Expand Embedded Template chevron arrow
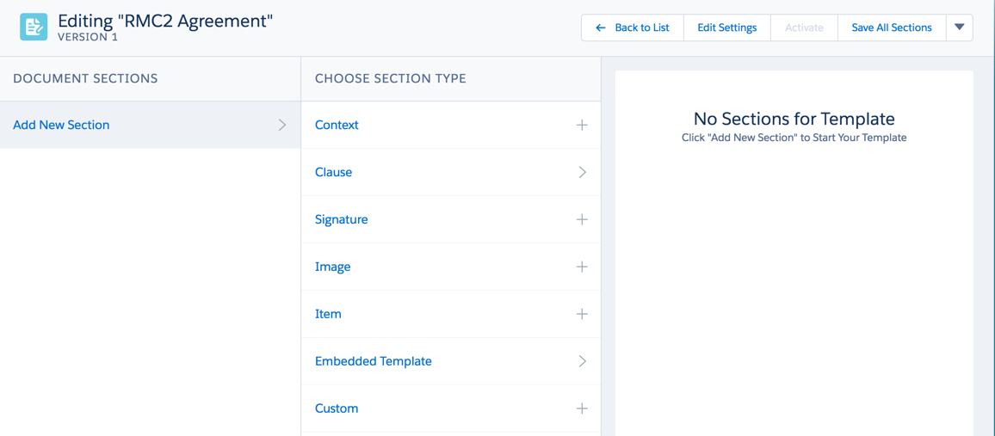The height and width of the screenshot is (436, 995). 582,361
